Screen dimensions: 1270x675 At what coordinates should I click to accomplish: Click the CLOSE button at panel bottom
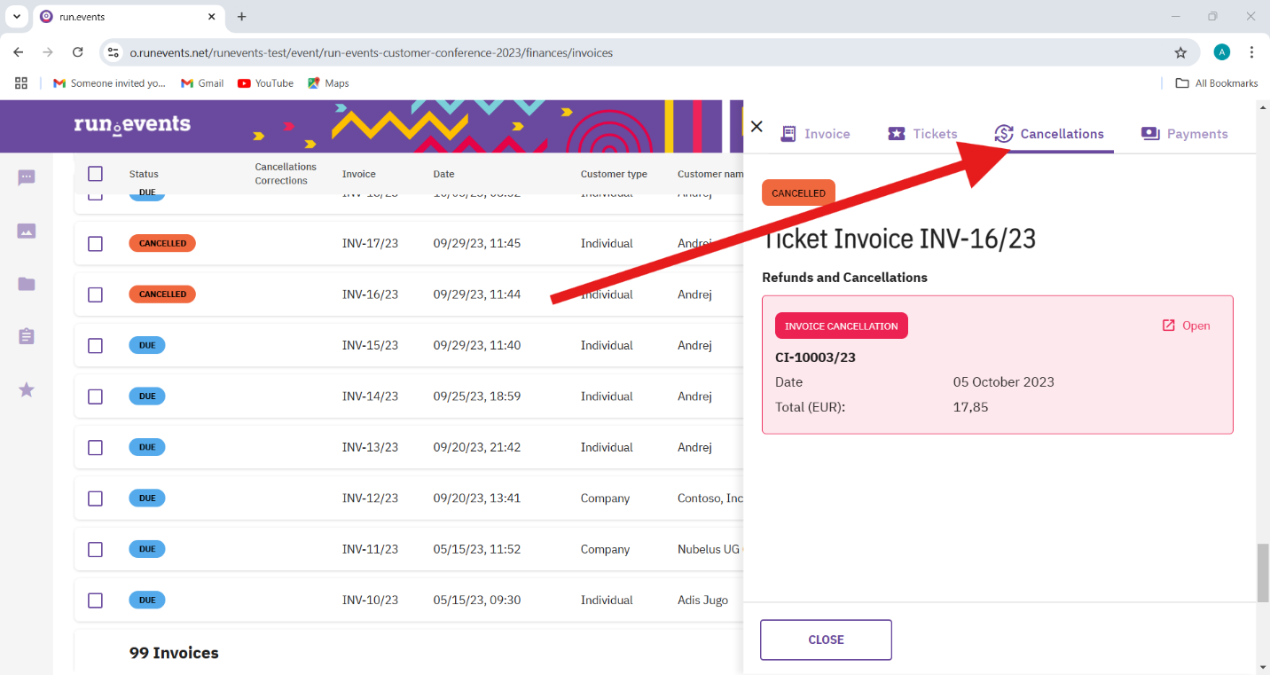[826, 640]
